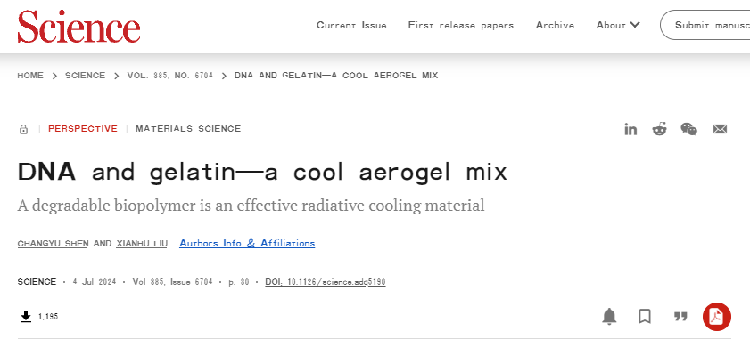The height and width of the screenshot is (339, 750).
Task: Open the red PDF download button
Action: pyautogui.click(x=716, y=317)
